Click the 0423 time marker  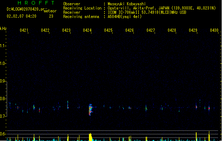[x=66, y=30]
